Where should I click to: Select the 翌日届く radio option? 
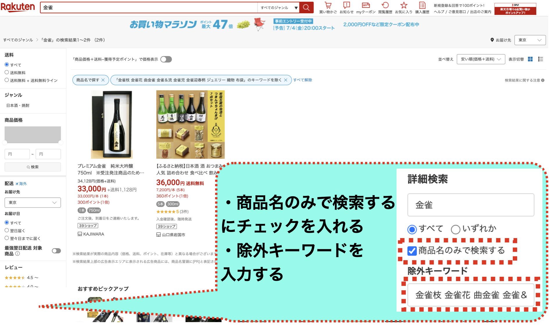click(7, 230)
